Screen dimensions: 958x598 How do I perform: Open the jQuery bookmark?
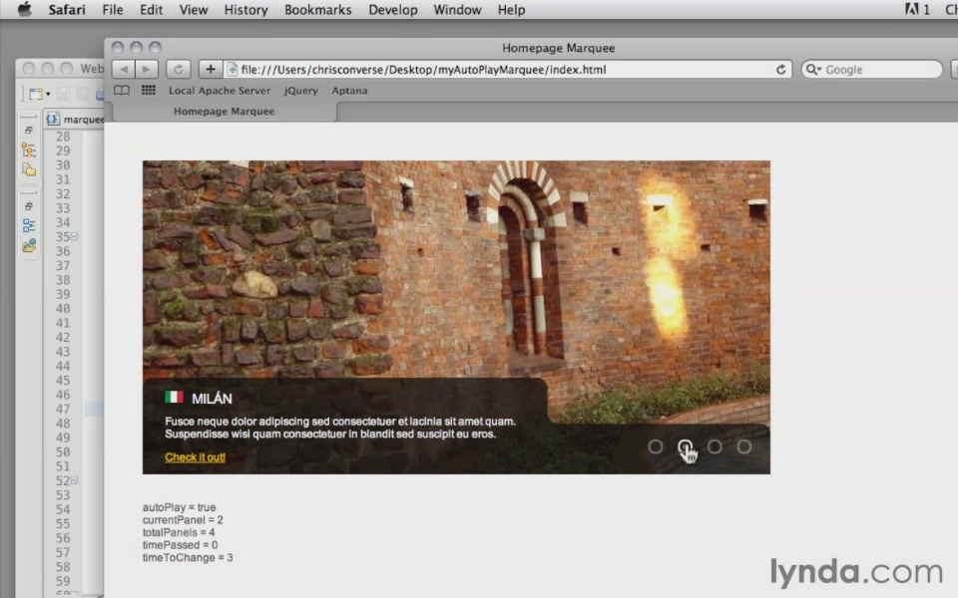[300, 91]
